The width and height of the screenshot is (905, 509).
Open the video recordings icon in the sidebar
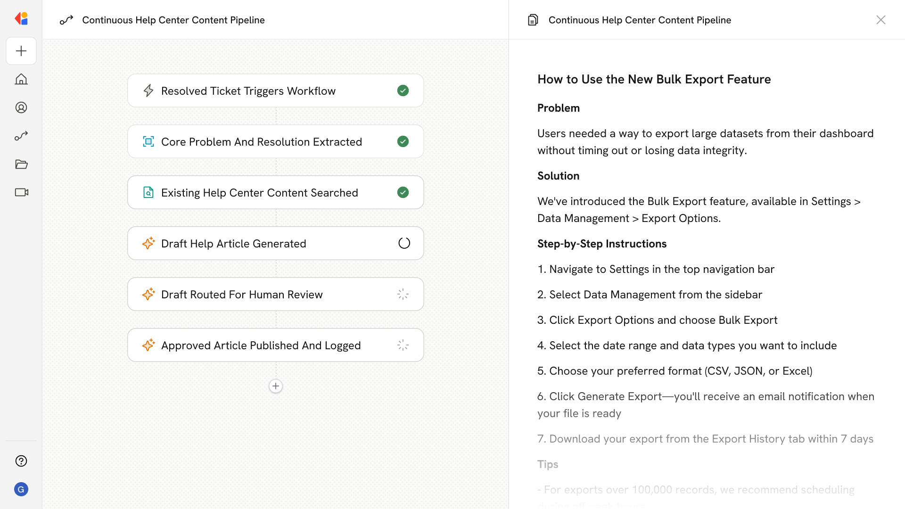pyautogui.click(x=21, y=192)
